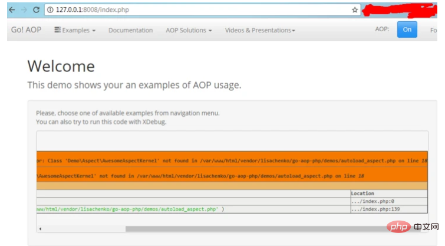Image resolution: width=445 pixels, height=246 pixels.
Task: Reload the current page
Action: (37, 10)
